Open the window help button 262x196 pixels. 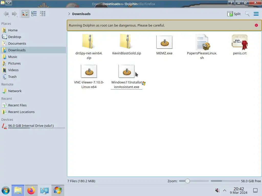point(231,3)
